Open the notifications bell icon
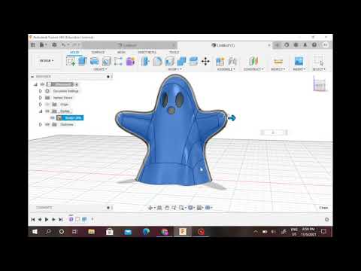 click(305, 45)
